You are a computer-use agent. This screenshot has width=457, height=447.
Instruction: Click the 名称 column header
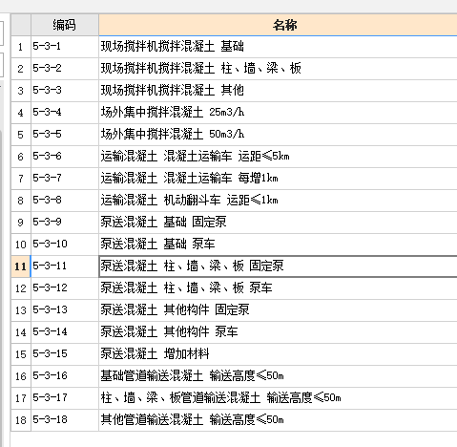click(x=278, y=25)
